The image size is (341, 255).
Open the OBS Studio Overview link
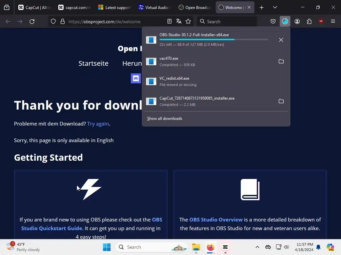[216, 220]
